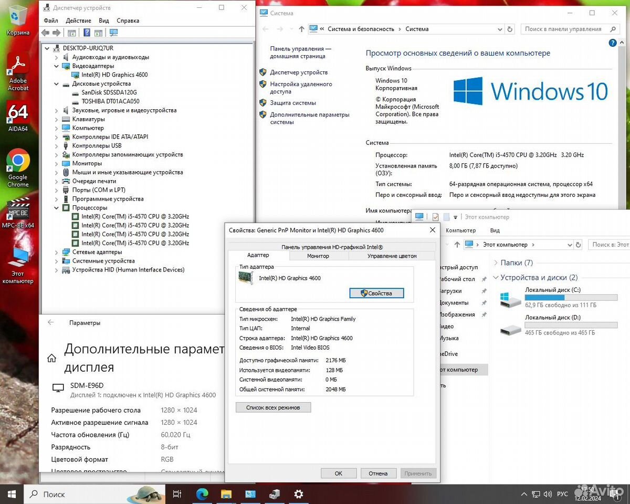Open the Вид tab in Explorer ribbon
The height and width of the screenshot is (504, 630).
click(495, 230)
